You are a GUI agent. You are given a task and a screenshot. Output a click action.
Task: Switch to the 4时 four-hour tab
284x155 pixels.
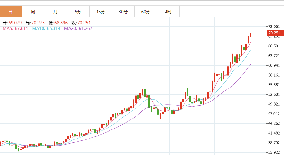168,12
